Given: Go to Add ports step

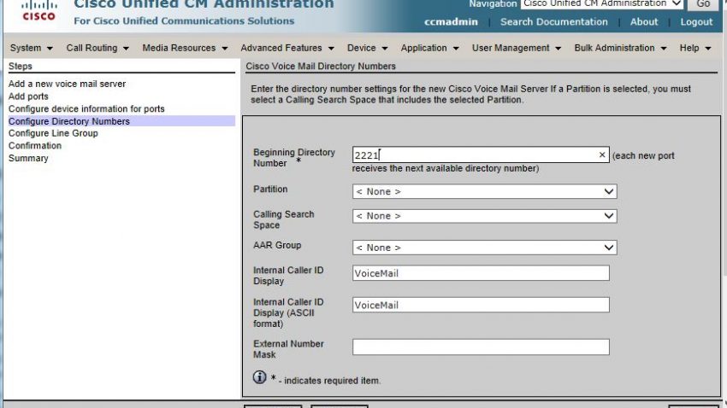Looking at the screenshot, I should tap(28, 97).
